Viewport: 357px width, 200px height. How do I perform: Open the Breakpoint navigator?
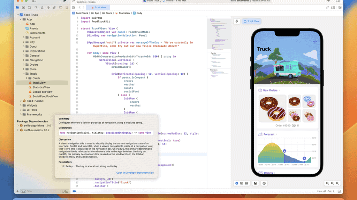point(61,8)
